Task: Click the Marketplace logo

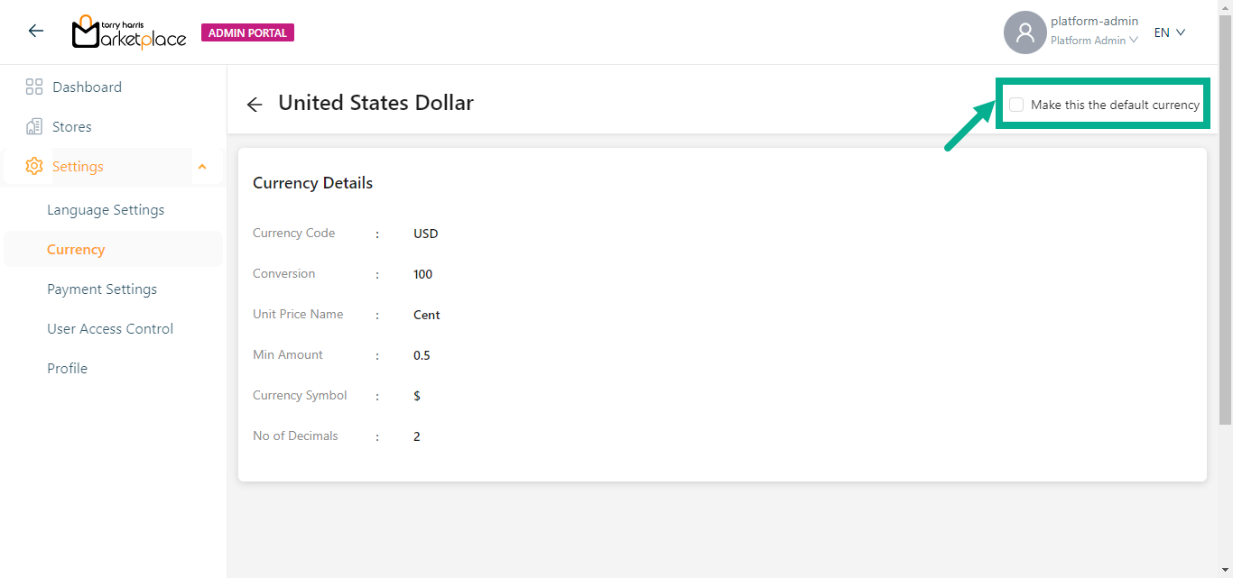Action: [129, 32]
